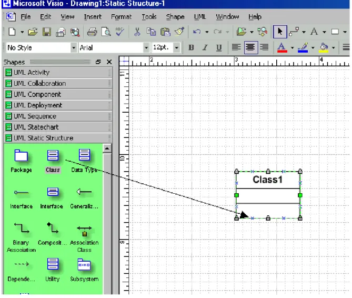The width and height of the screenshot is (352, 298).
Task: Click the stencil scrollbar up arrow
Action: tap(107, 148)
